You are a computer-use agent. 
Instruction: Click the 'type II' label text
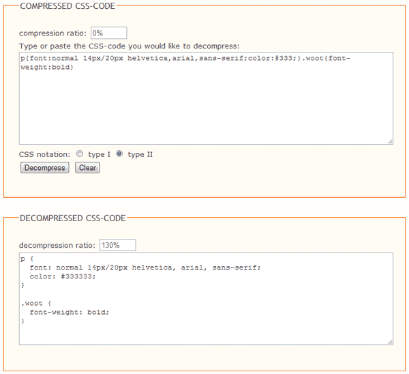(x=140, y=154)
